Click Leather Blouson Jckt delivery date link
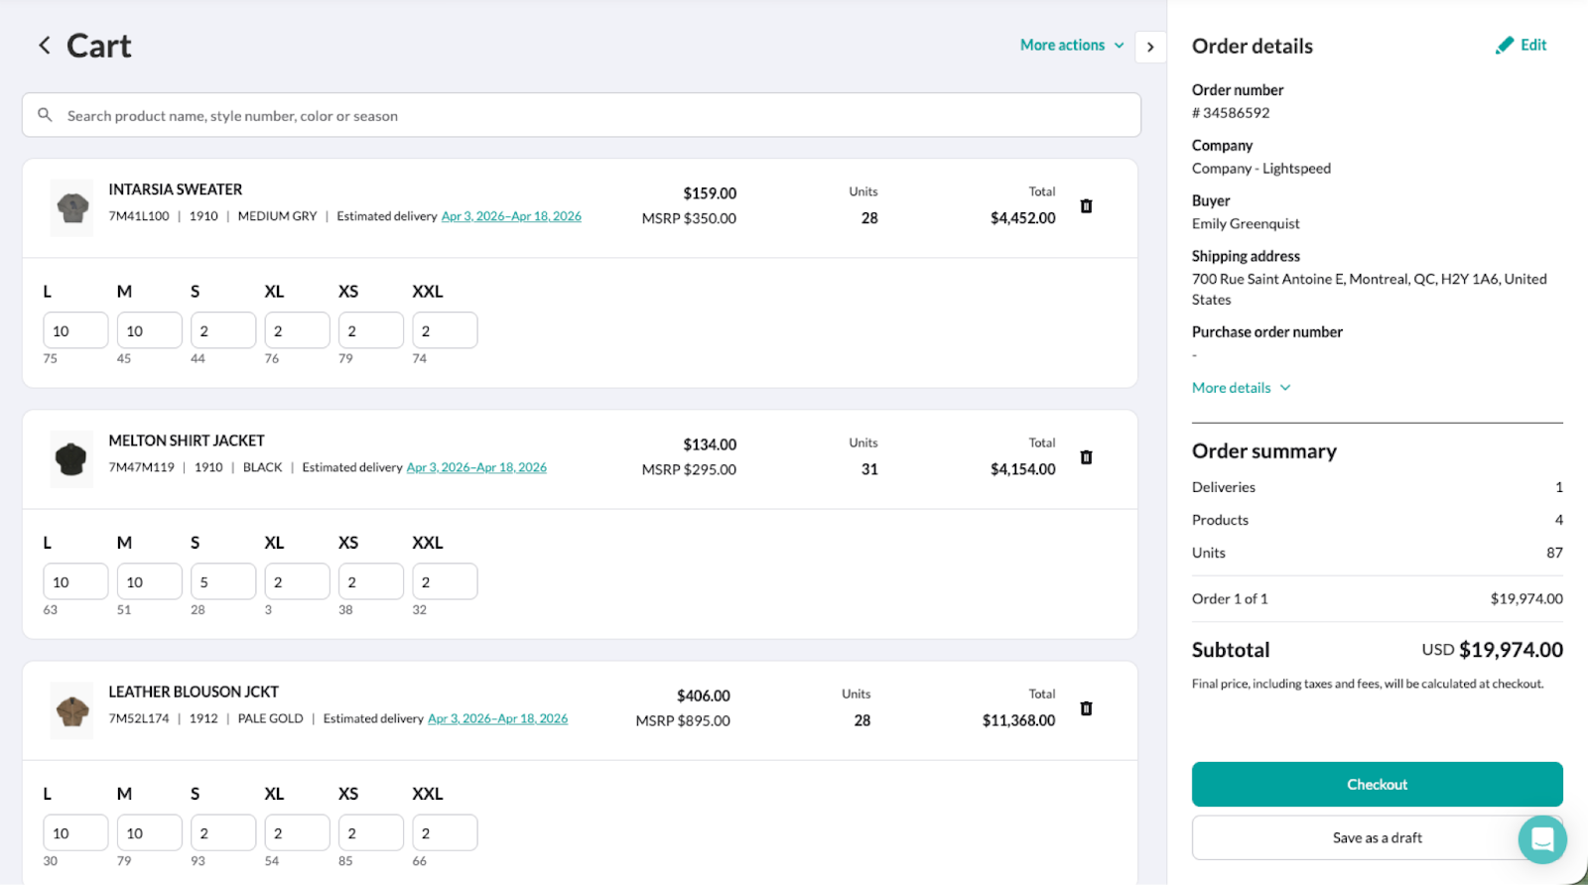This screenshot has width=1588, height=885. click(497, 718)
